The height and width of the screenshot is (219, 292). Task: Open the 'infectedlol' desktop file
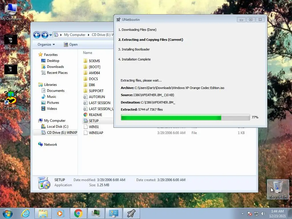[x=11, y=72]
